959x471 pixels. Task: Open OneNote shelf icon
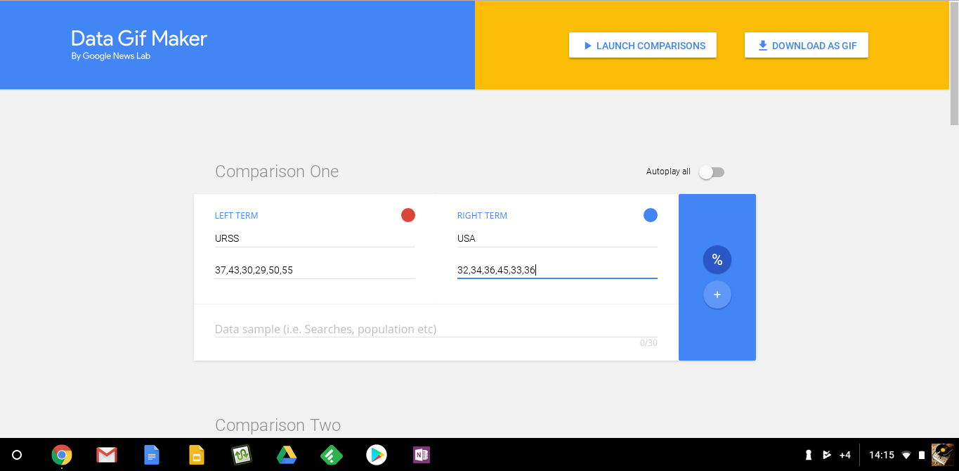click(422, 455)
